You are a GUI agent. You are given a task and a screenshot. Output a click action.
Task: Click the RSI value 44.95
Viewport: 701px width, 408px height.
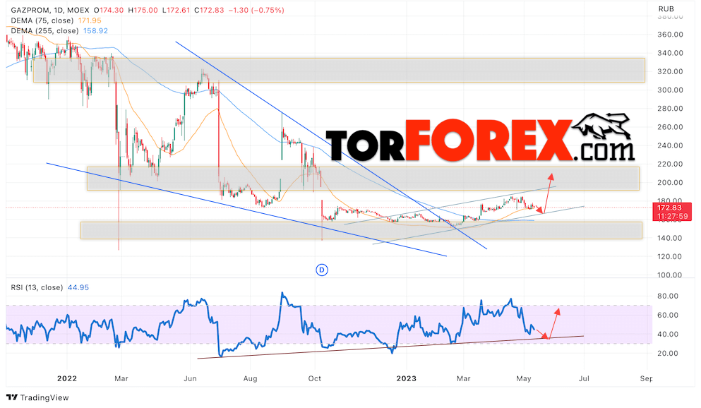pos(78,287)
